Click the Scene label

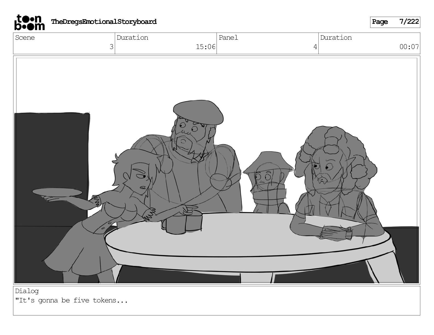click(x=25, y=37)
